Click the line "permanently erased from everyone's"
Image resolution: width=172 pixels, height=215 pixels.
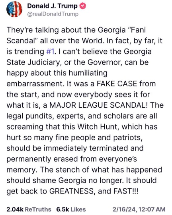72,159
